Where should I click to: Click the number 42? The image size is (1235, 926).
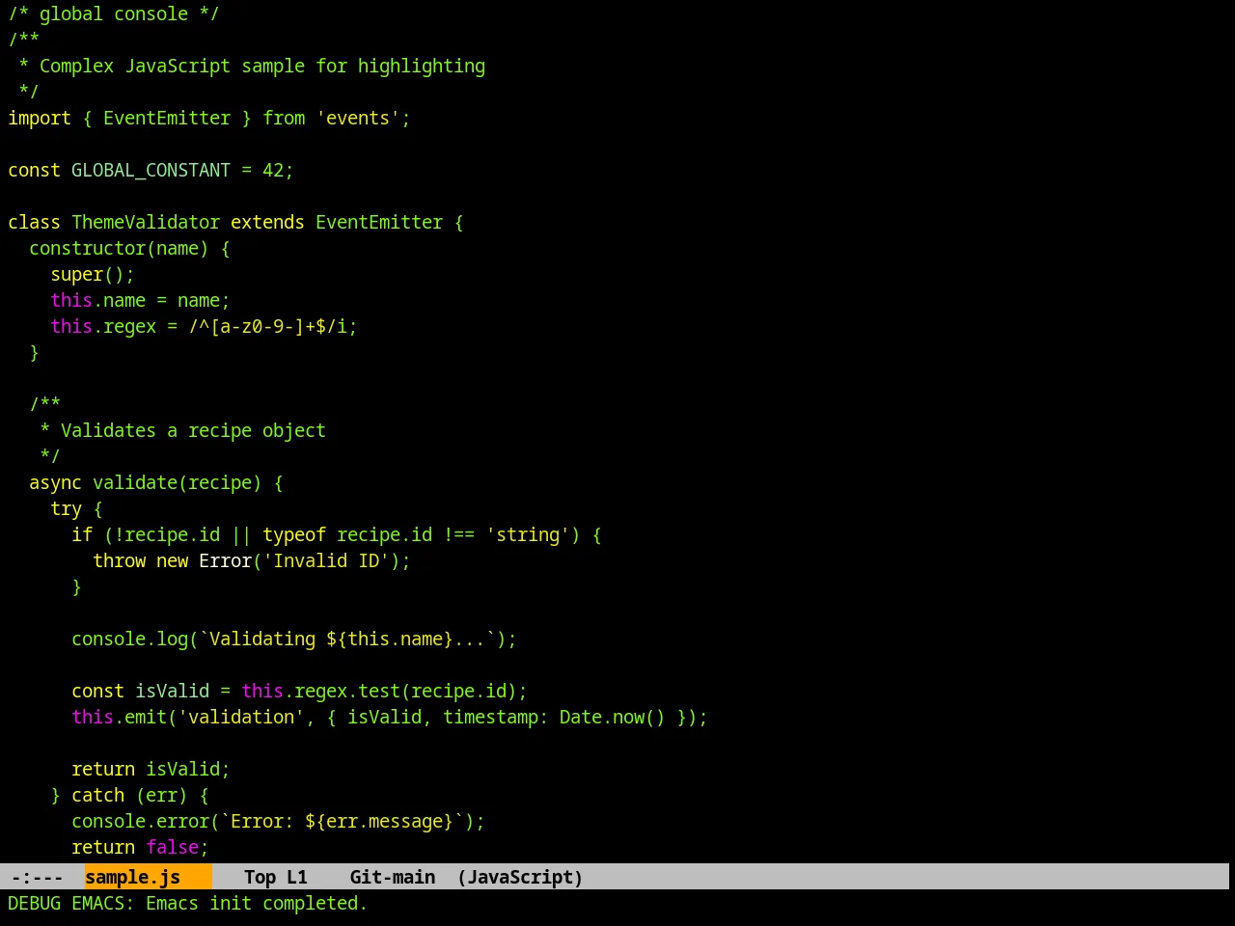273,170
